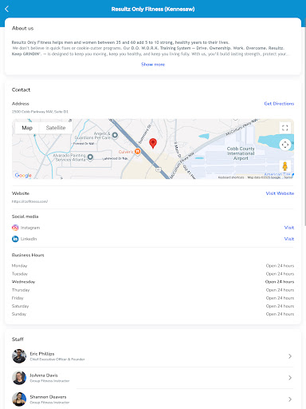This screenshot has width=306, height=409.
Task: Open Shannon Deavers profile chevron
Action: tap(290, 399)
